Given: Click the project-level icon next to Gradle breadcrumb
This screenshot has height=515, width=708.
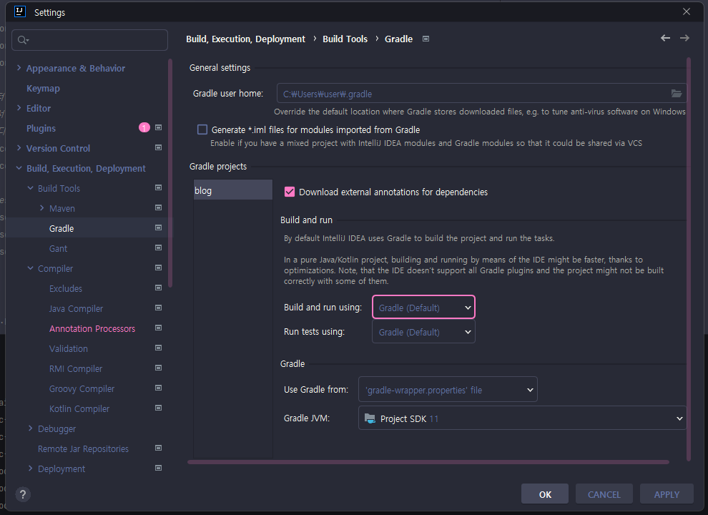Looking at the screenshot, I should 426,39.
